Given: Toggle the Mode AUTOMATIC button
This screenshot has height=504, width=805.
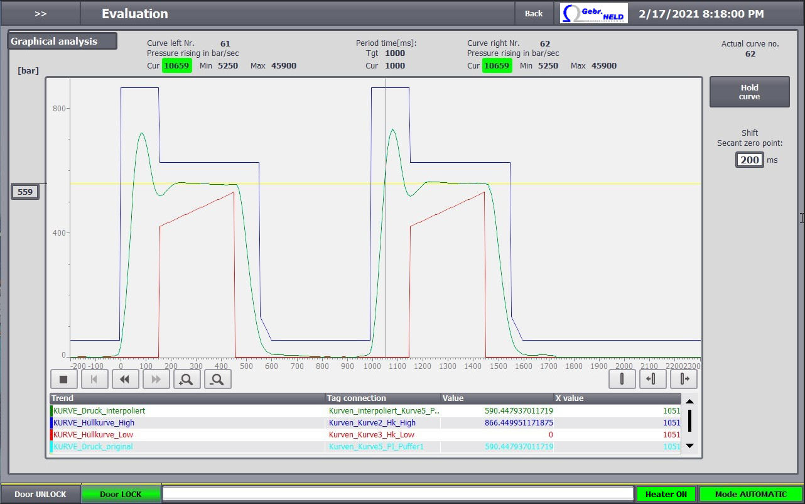Looking at the screenshot, I should tap(750, 495).
